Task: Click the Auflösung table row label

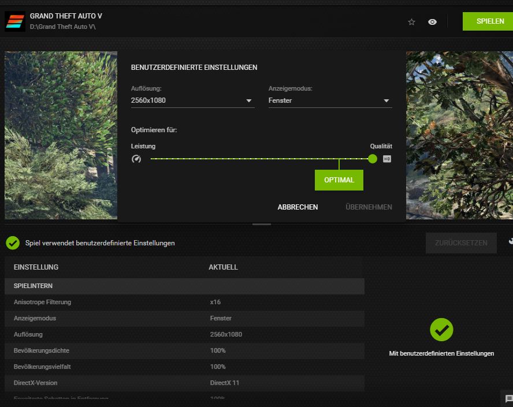Action: (28, 334)
